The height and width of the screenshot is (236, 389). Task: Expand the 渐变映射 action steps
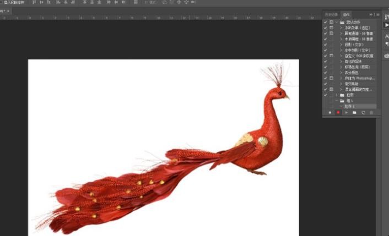pyautogui.click(x=341, y=84)
